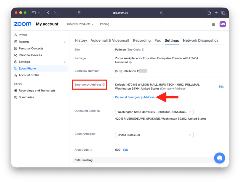Open Account Profile in sidebar
This screenshot has height=182, width=240.
click(x=29, y=75)
